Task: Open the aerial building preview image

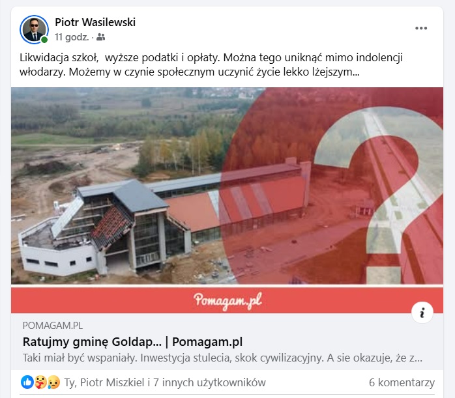Action: (x=227, y=186)
